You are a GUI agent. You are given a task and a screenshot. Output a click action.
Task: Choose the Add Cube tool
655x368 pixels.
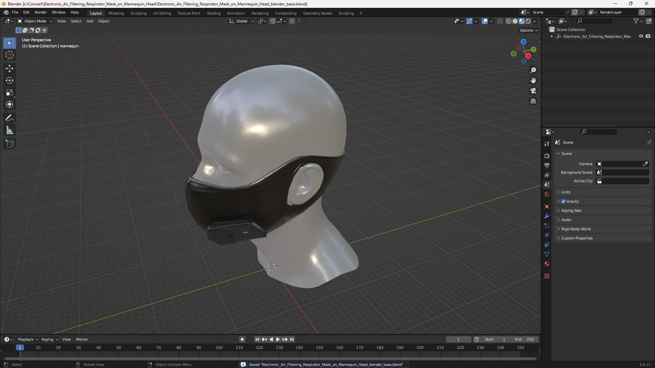(10, 144)
